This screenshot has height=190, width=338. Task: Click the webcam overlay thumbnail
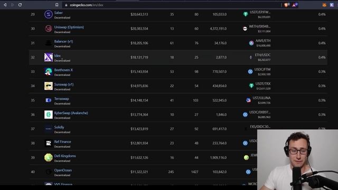click(x=297, y=159)
